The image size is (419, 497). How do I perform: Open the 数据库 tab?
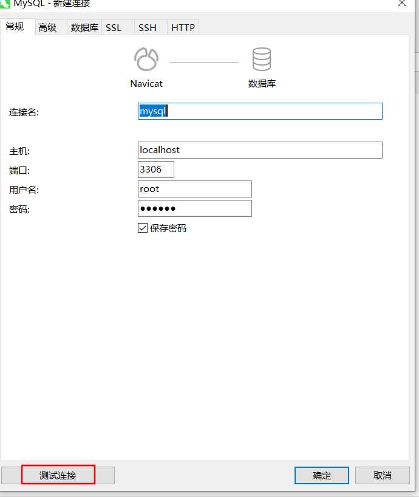click(84, 27)
